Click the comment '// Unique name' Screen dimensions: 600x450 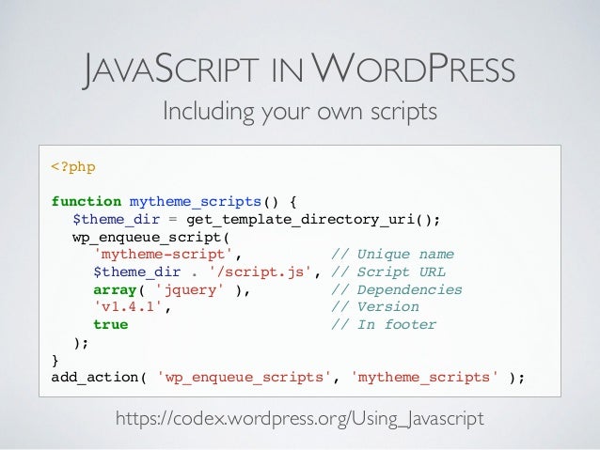pyautogui.click(x=392, y=255)
